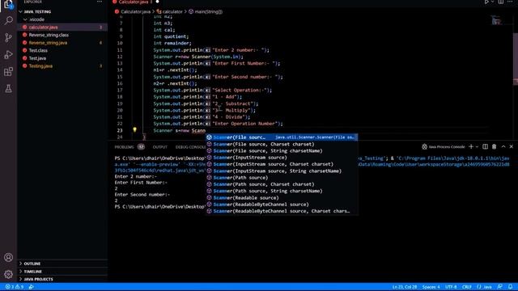The width and height of the screenshot is (518, 291).
Task: Split the editor right
Action: [501, 2]
